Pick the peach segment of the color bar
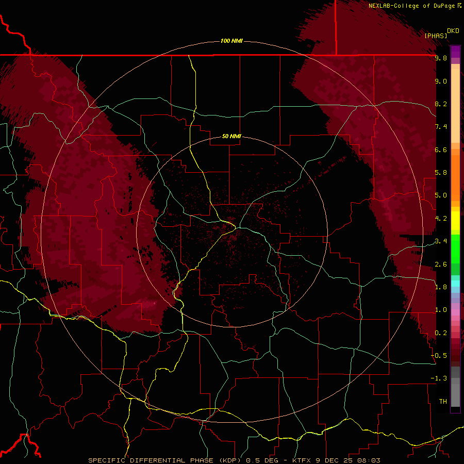The width and height of the screenshot is (464, 464). [x=455, y=106]
